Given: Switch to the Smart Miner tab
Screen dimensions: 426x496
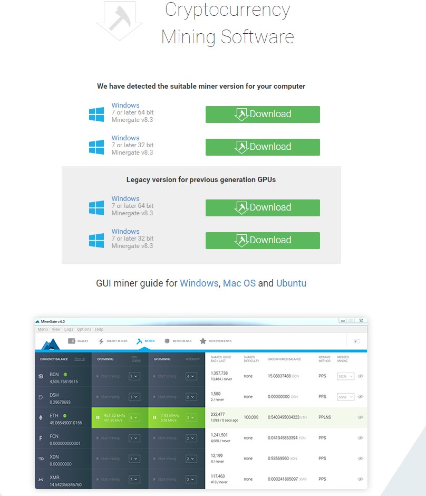Looking at the screenshot, I should coord(113,341).
